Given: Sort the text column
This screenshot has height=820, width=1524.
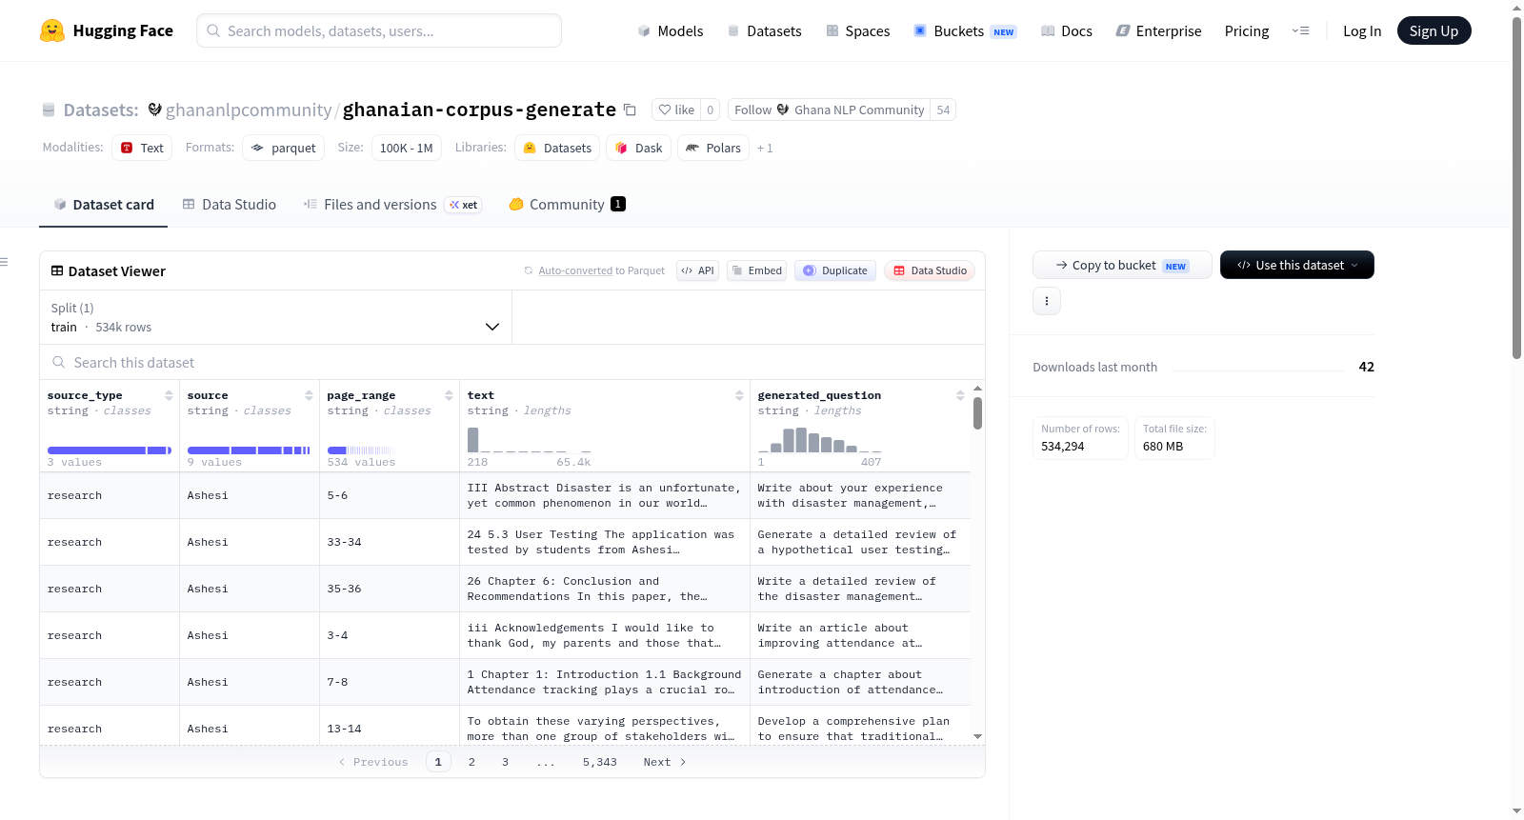Looking at the screenshot, I should pyautogui.click(x=739, y=395).
